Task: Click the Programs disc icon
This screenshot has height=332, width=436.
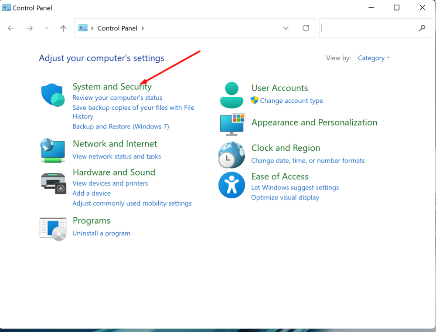Action: tap(53, 229)
